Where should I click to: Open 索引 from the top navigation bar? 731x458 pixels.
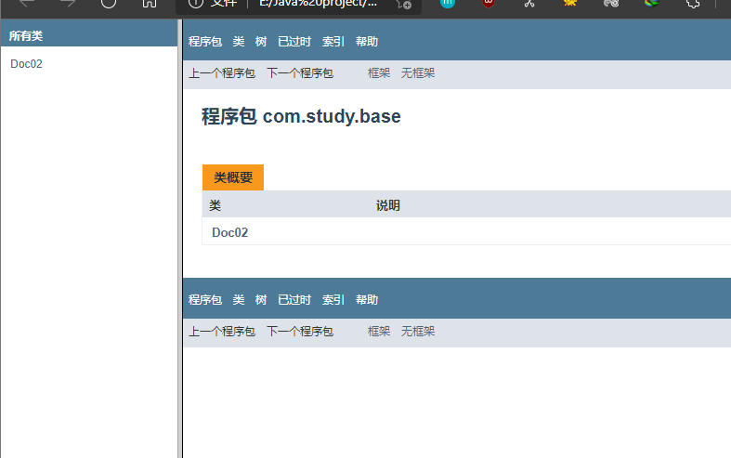333,42
